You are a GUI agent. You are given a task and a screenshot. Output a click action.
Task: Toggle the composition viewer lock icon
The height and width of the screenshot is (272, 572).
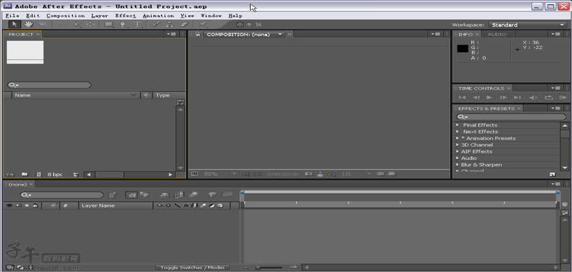pyautogui.click(x=197, y=34)
